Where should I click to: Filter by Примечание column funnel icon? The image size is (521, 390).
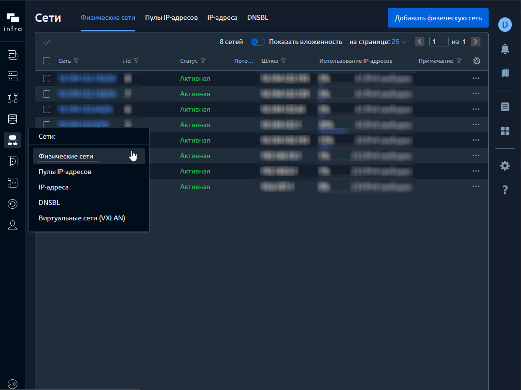[x=459, y=61]
